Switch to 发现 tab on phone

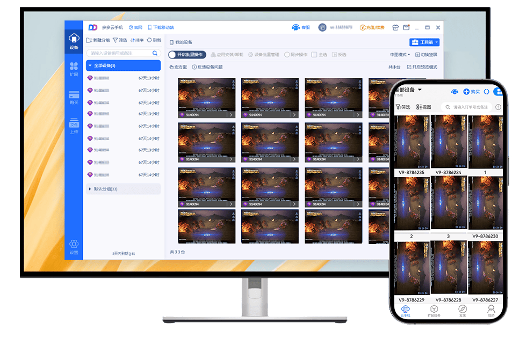(462, 311)
